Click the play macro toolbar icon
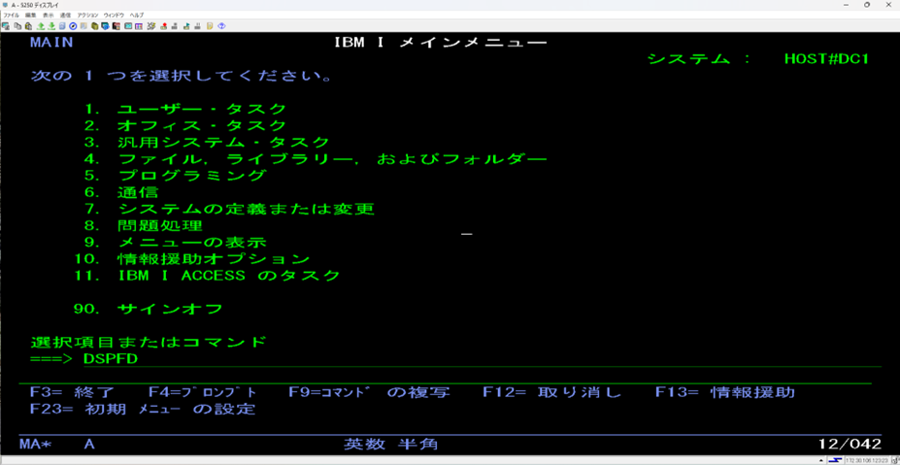900x465 pixels. coord(186,26)
